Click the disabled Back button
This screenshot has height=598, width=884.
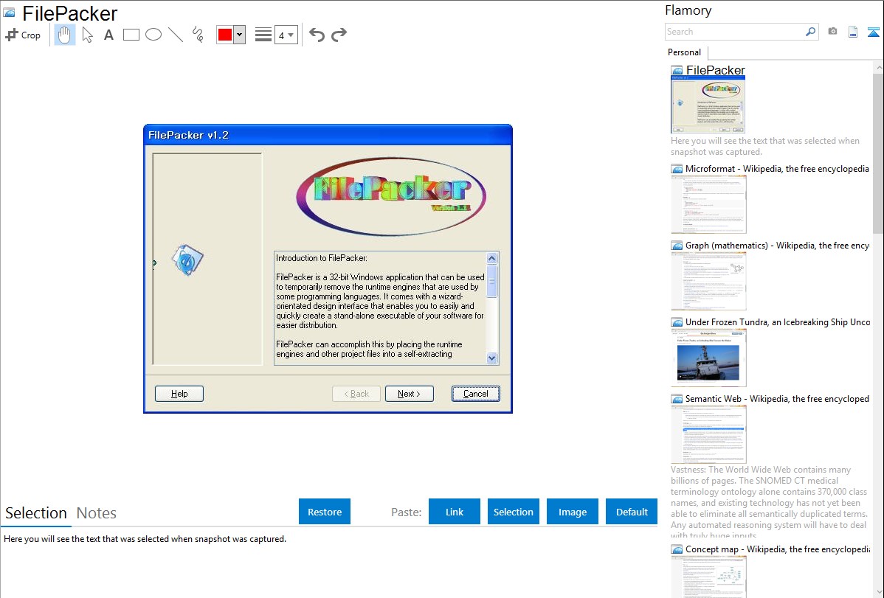[x=356, y=394]
